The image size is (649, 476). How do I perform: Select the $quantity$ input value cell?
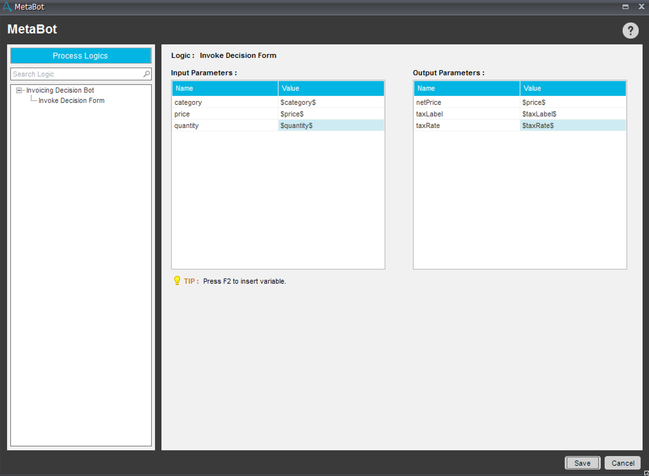[331, 125]
